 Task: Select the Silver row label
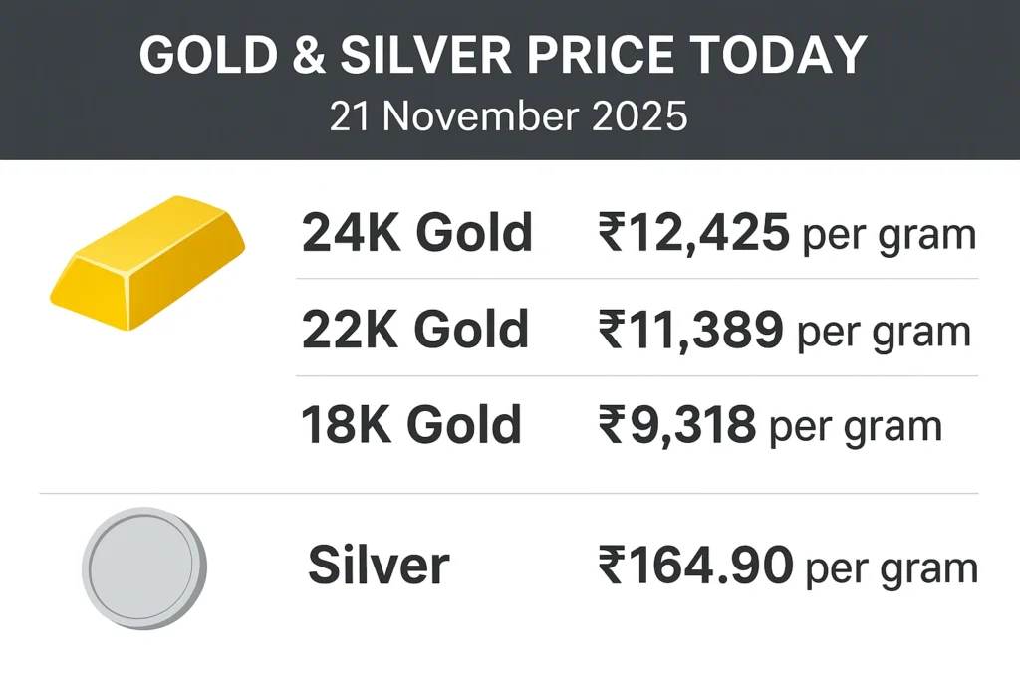[379, 566]
